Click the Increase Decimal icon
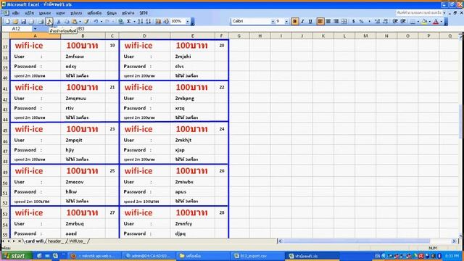 click(x=377, y=21)
